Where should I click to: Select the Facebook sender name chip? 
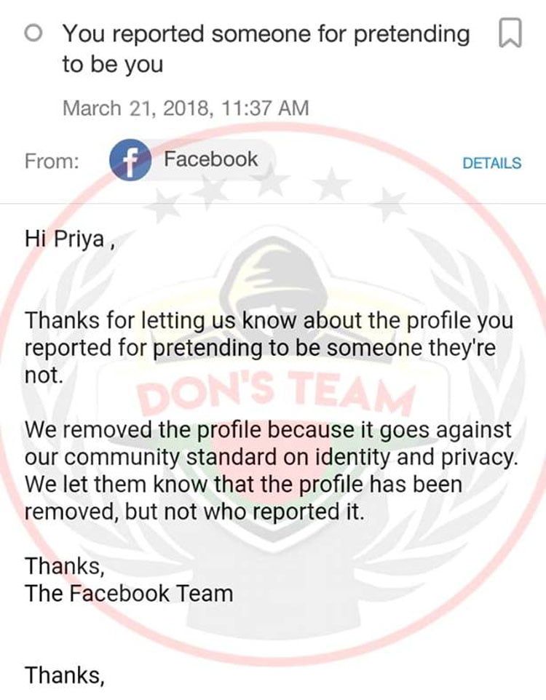pos(210,159)
